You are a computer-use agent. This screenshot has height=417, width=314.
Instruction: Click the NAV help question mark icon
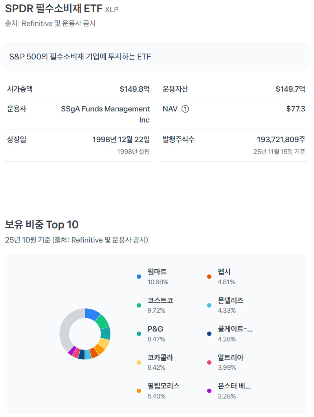click(185, 109)
